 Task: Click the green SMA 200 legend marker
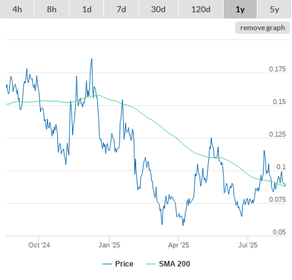click(x=151, y=264)
